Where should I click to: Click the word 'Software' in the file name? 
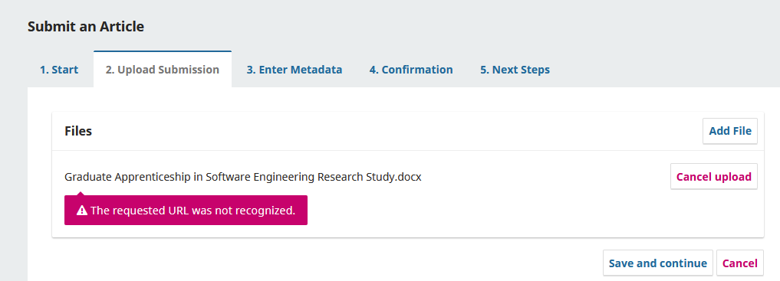[x=228, y=177]
